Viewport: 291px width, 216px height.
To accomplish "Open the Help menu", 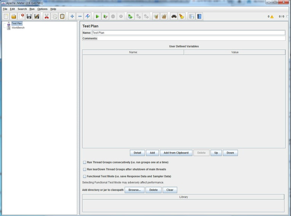I will pyautogui.click(x=53, y=9).
